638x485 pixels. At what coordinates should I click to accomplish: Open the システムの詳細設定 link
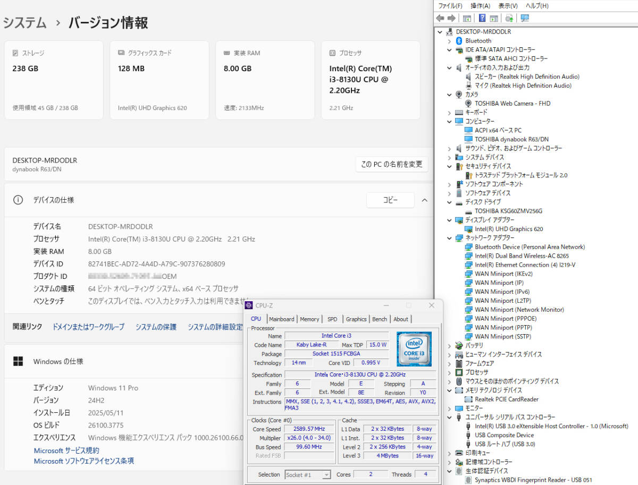(x=215, y=327)
